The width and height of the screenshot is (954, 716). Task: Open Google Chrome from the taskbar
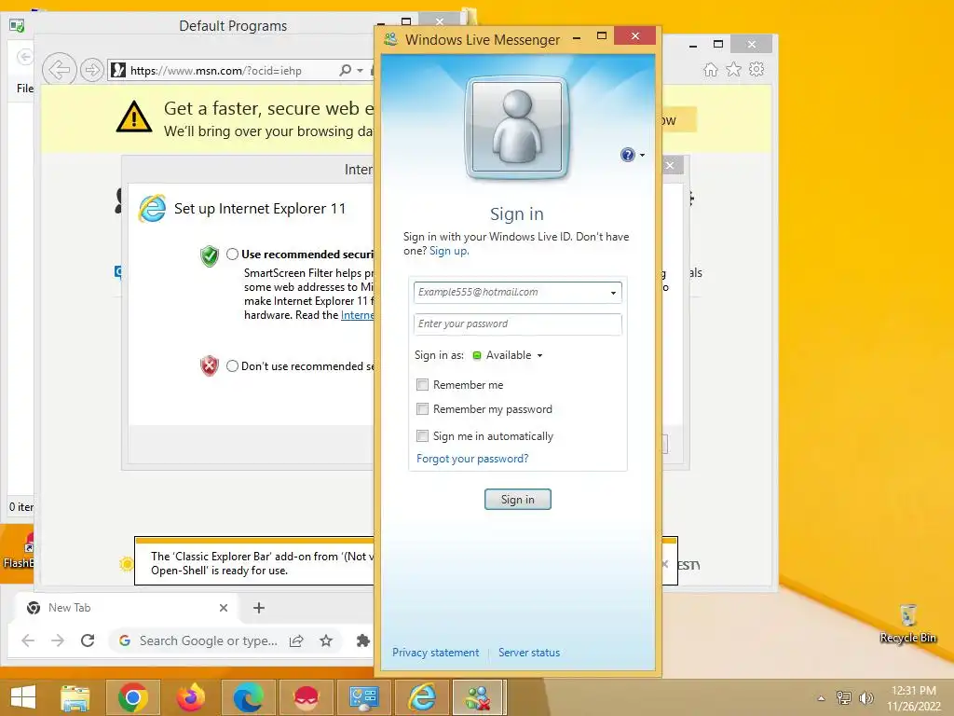[132, 697]
